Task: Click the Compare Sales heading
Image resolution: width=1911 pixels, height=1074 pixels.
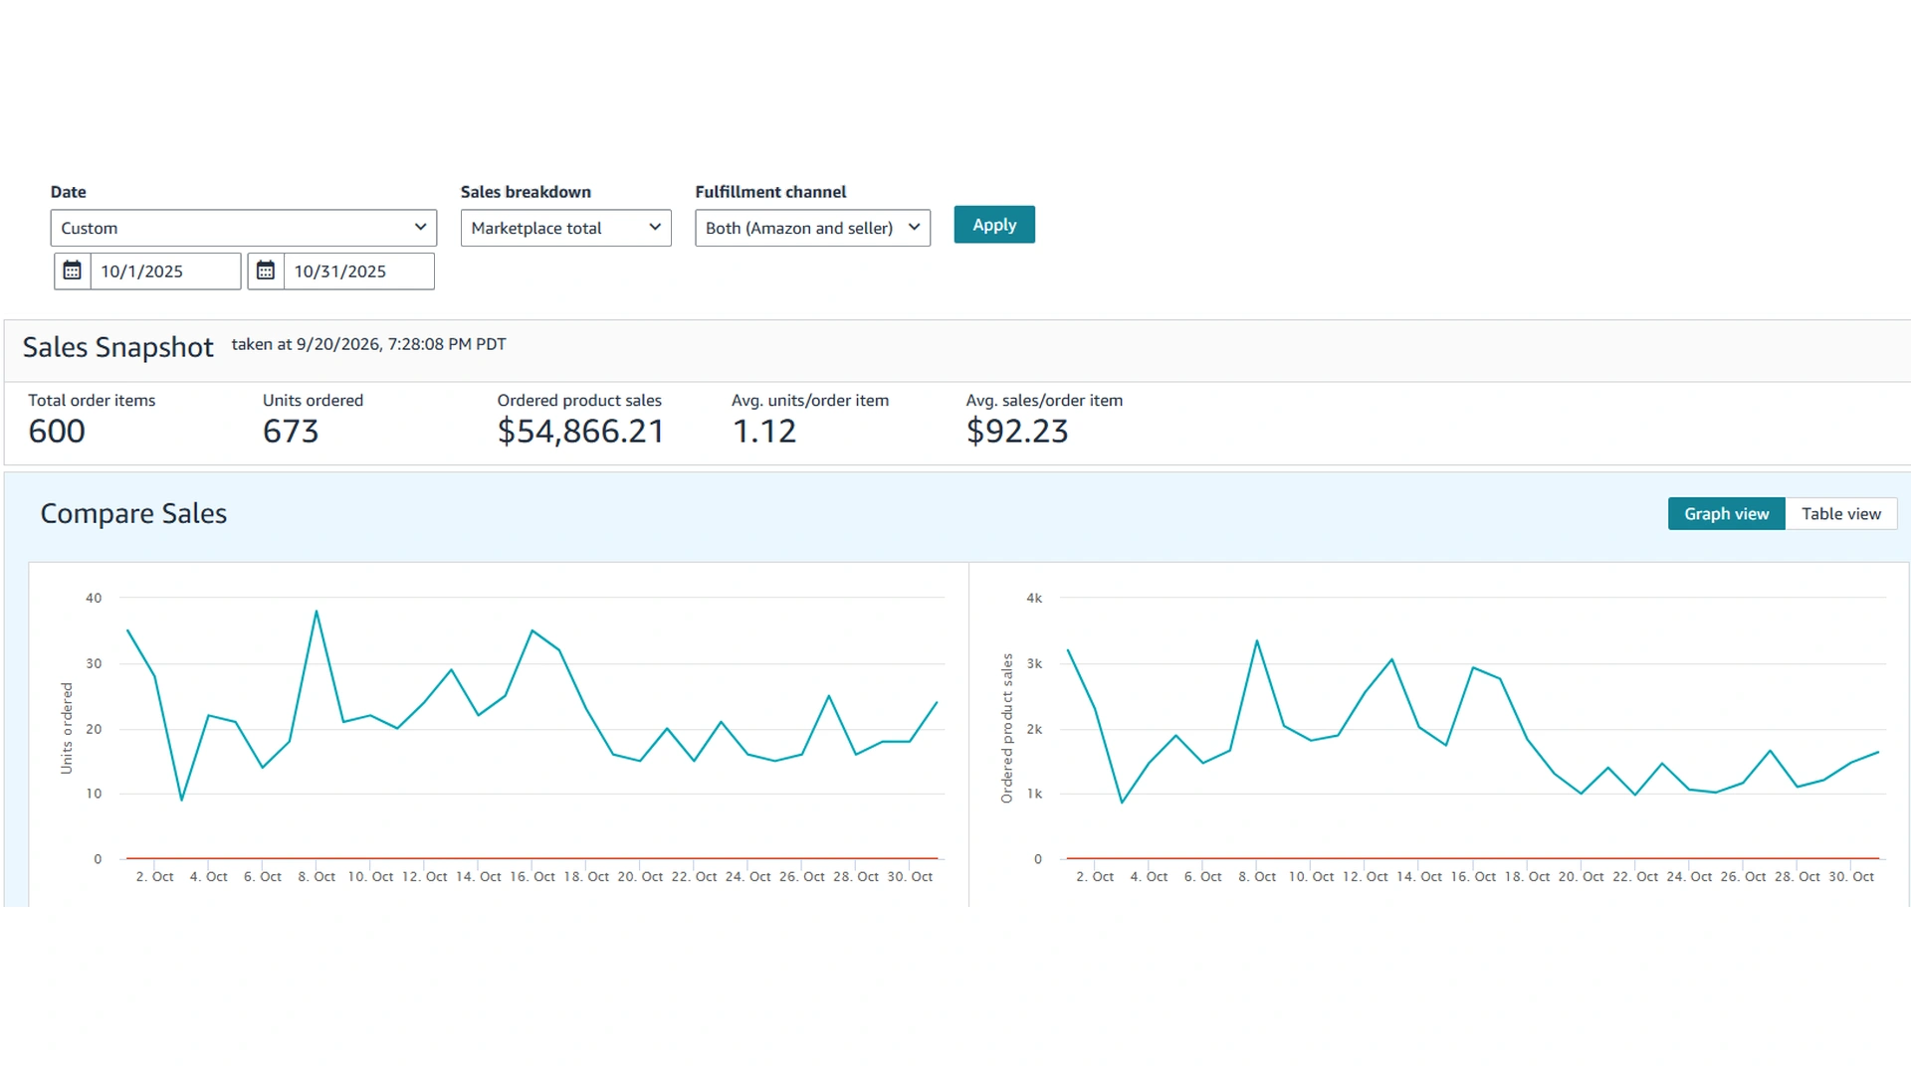Action: (133, 514)
